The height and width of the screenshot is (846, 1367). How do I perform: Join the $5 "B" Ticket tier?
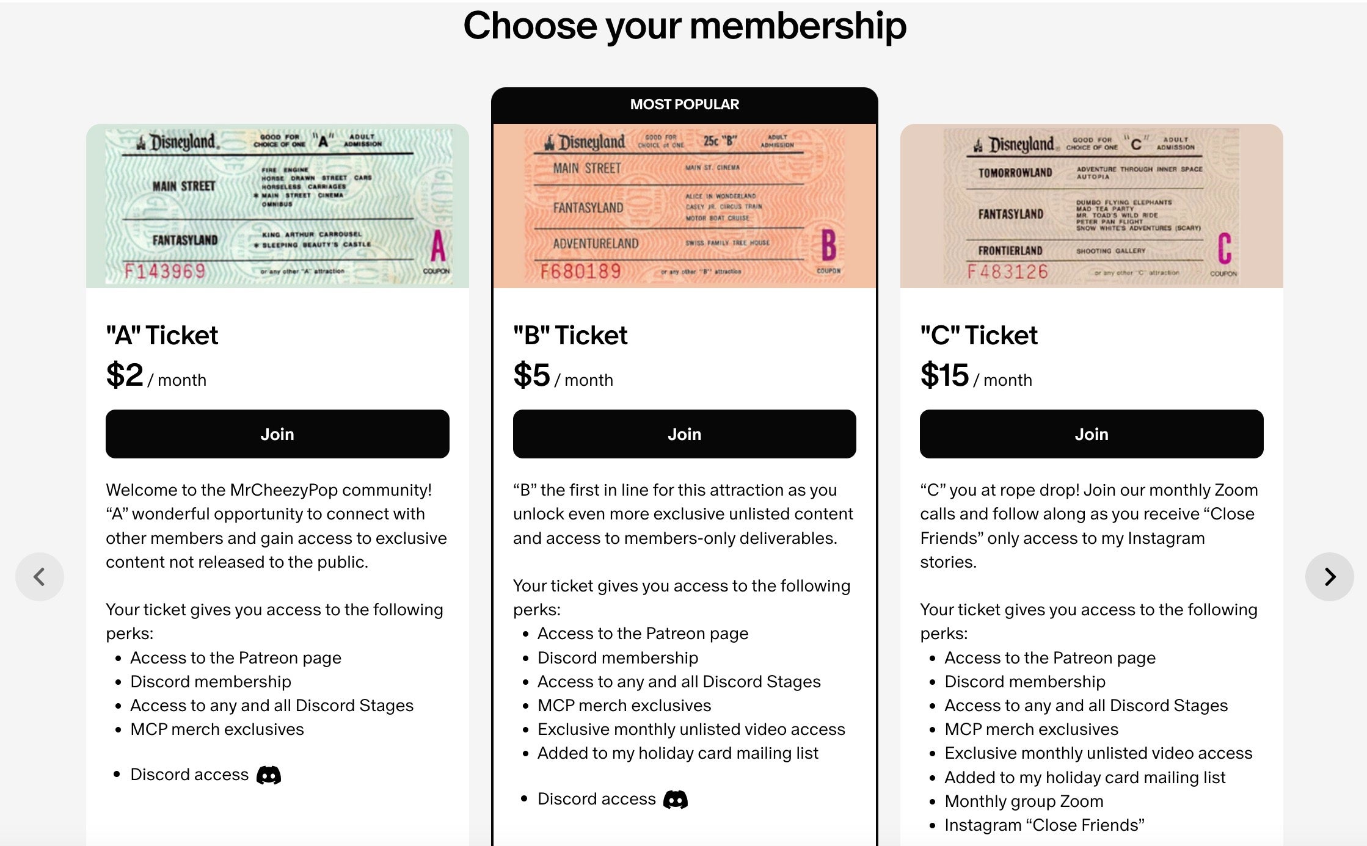point(684,434)
